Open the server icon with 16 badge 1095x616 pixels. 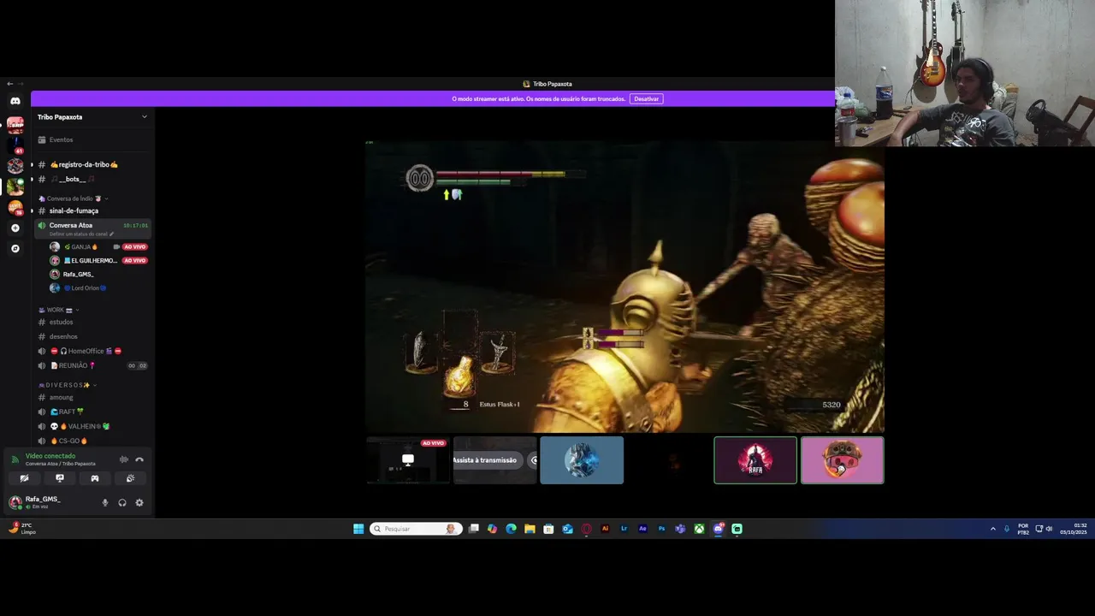15,207
